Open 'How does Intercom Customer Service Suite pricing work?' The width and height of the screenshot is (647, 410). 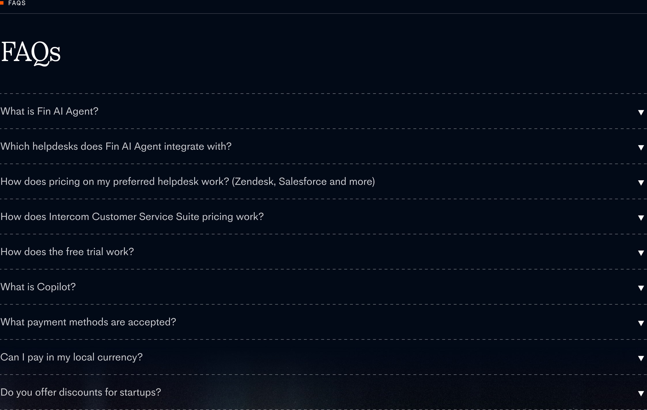(132, 217)
